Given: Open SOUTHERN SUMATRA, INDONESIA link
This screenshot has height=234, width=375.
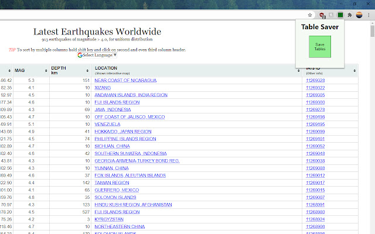Looking at the screenshot, I should (x=131, y=153).
